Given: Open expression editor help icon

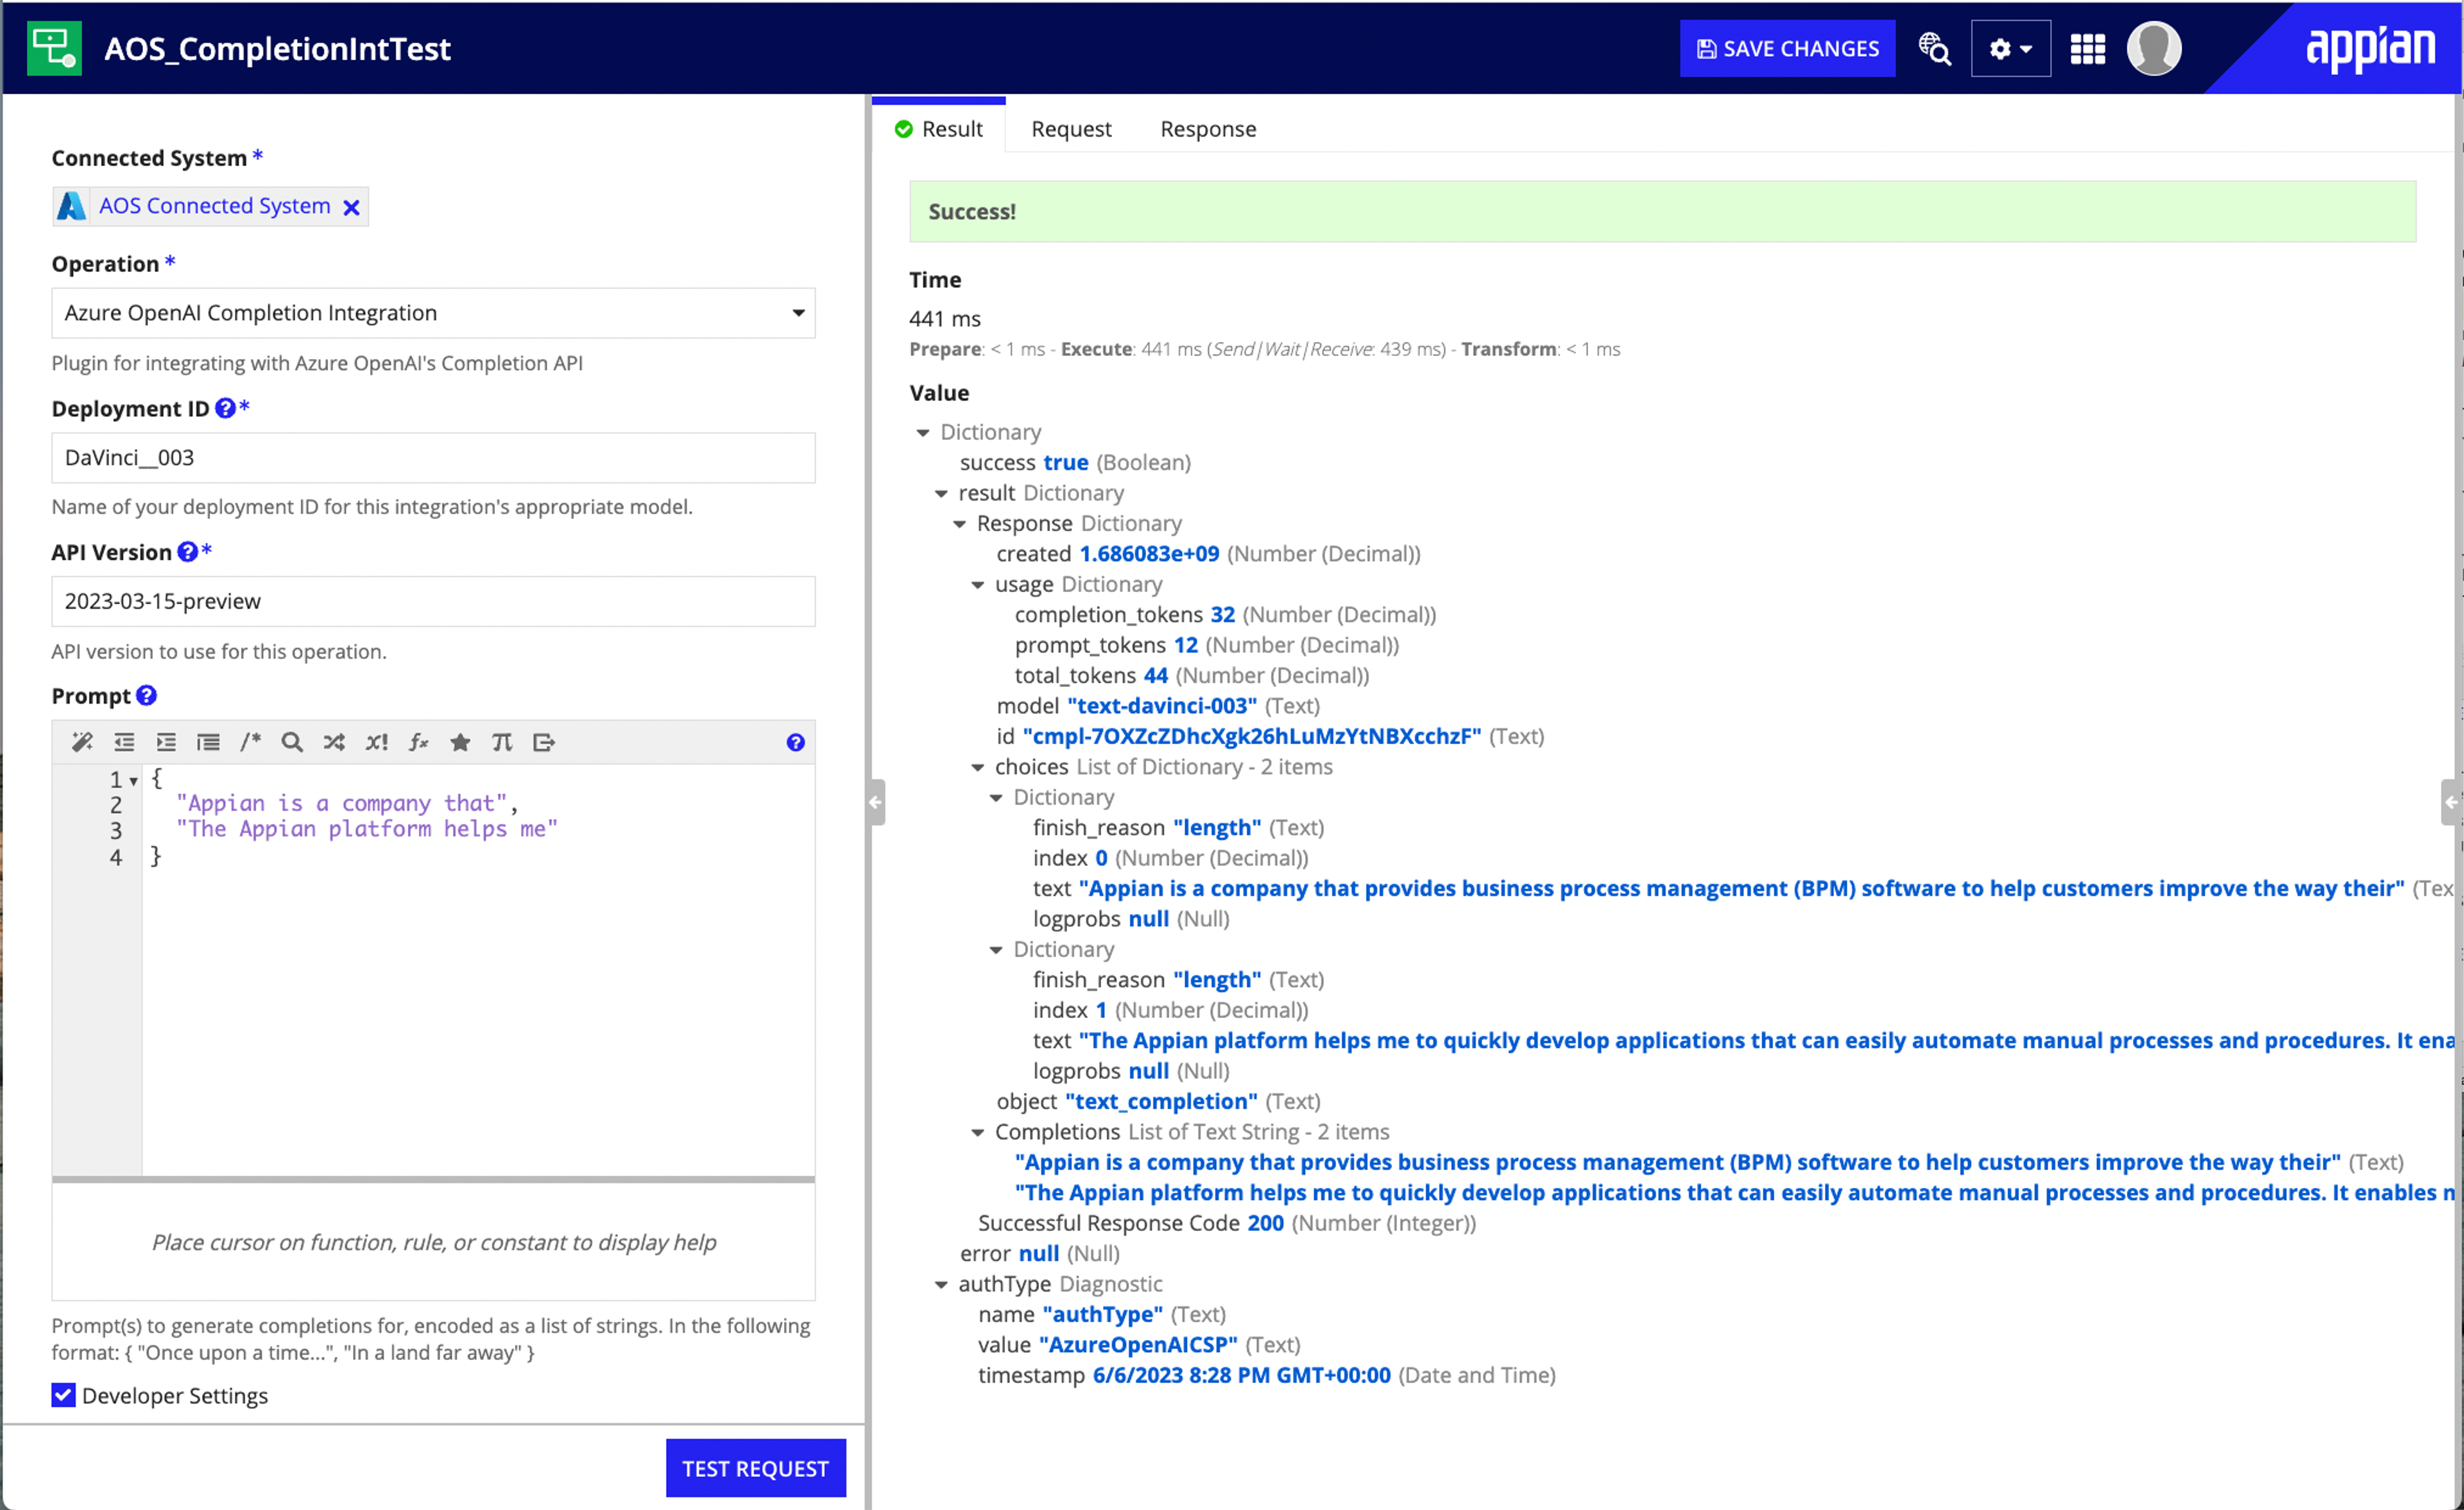Looking at the screenshot, I should [x=795, y=742].
